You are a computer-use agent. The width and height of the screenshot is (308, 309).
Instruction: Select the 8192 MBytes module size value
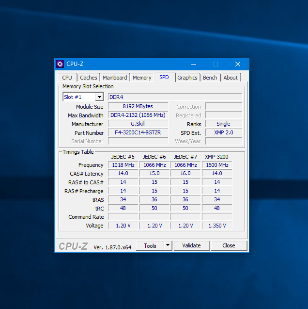click(x=138, y=106)
